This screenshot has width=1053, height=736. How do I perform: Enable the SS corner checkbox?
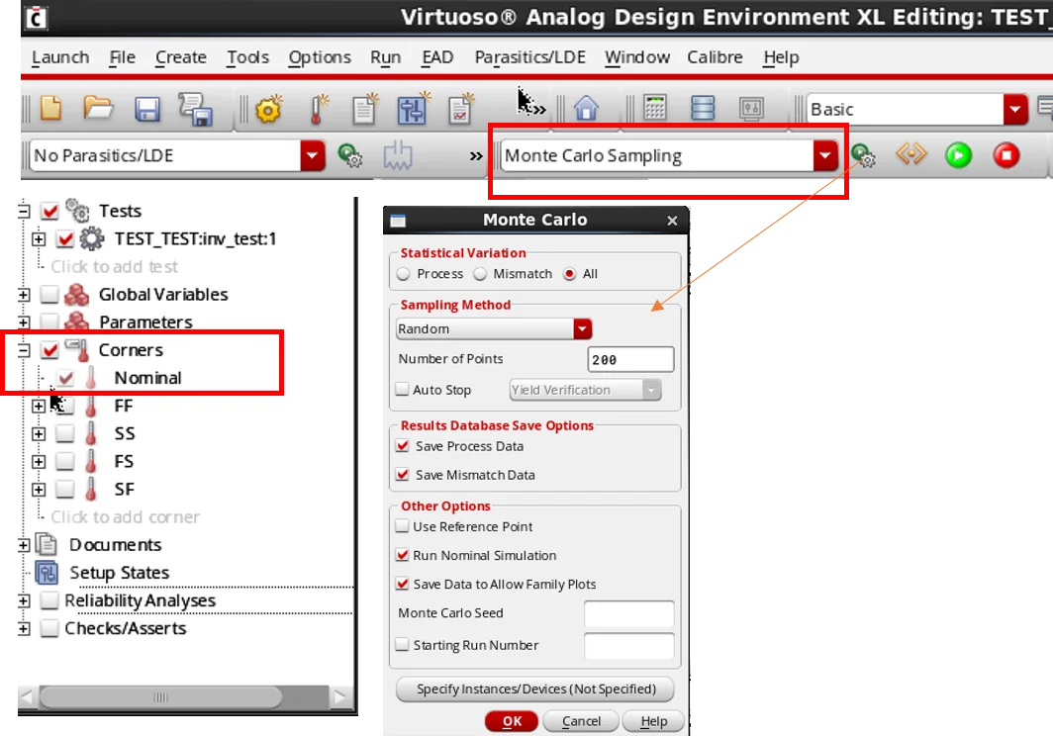point(65,434)
